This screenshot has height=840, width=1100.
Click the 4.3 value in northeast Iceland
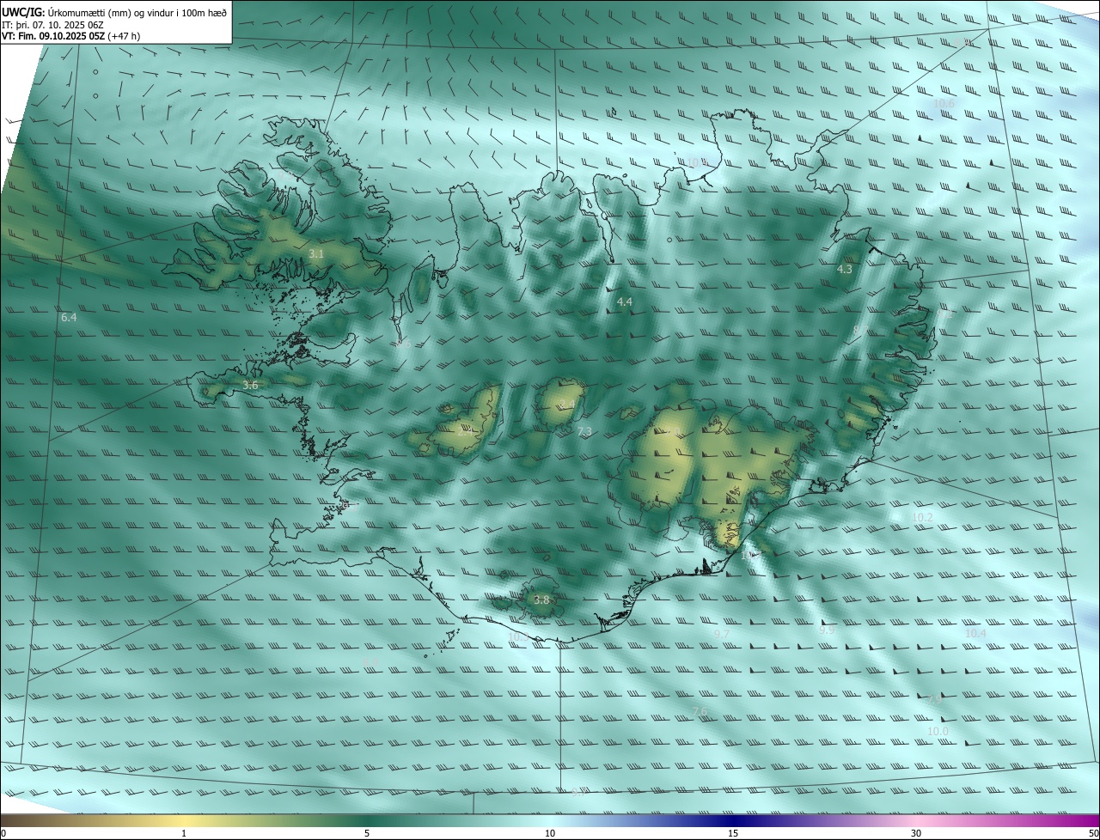pos(845,269)
